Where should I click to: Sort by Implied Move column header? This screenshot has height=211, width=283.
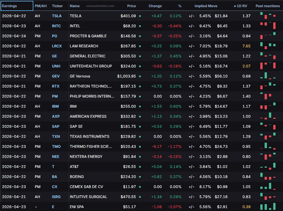pyautogui.click(x=206, y=6)
